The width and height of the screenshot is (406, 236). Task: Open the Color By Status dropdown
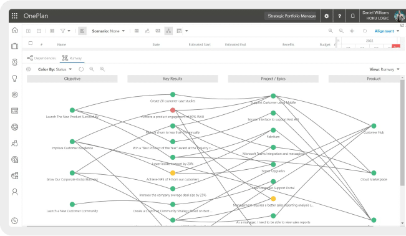55,69
